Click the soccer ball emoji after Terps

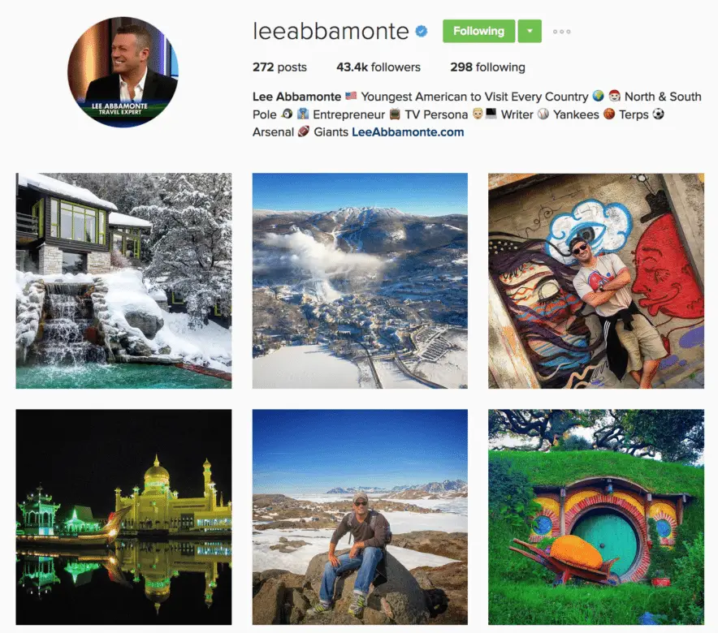pos(658,114)
